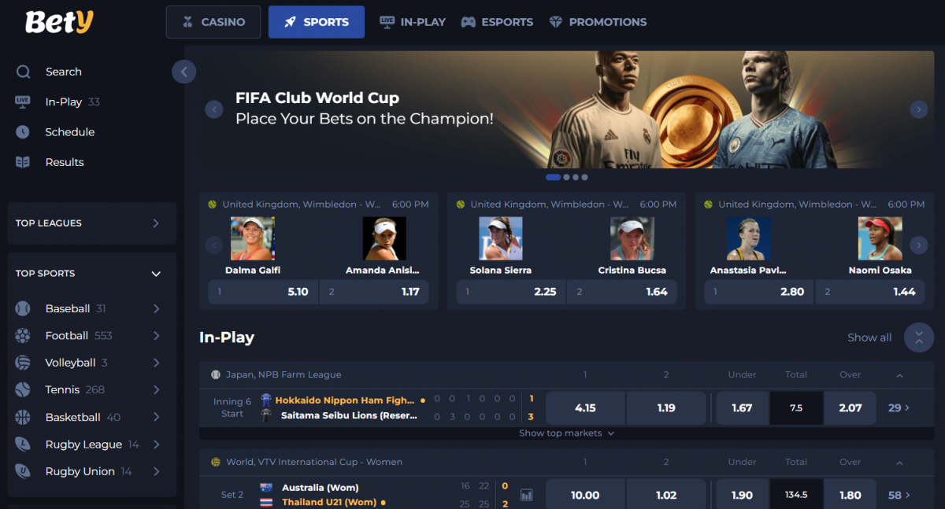Bet on Solana Sierra at 2.25
Viewport: 945px width, 509px height.
tap(510, 292)
